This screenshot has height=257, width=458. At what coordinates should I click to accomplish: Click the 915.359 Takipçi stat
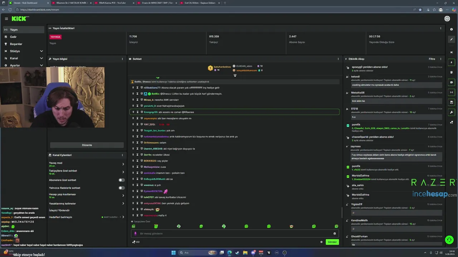click(214, 39)
